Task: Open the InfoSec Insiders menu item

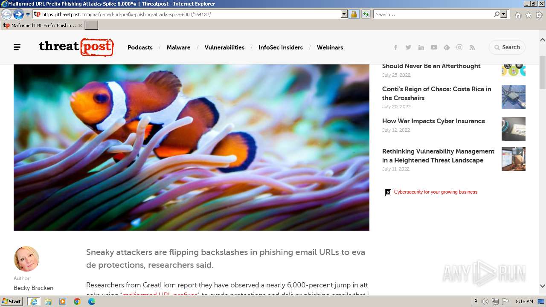Action: tap(281, 47)
